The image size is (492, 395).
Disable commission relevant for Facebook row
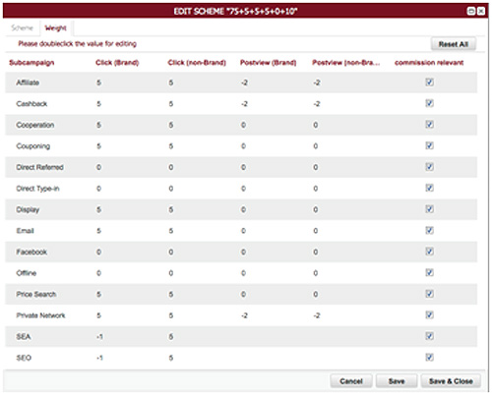pyautogui.click(x=429, y=252)
